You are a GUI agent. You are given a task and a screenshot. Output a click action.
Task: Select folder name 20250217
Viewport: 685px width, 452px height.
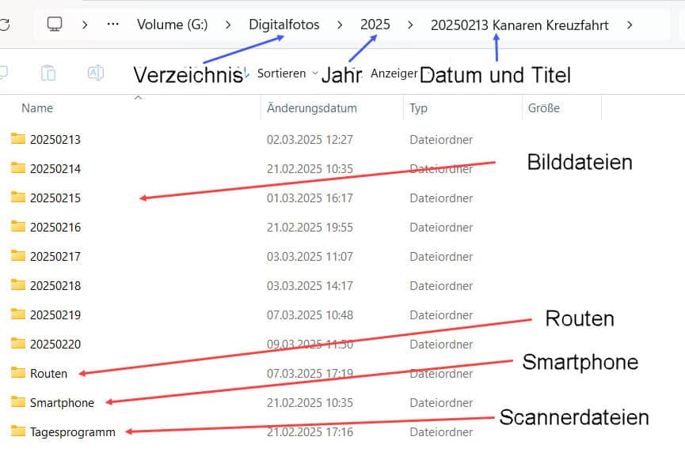[55, 256]
